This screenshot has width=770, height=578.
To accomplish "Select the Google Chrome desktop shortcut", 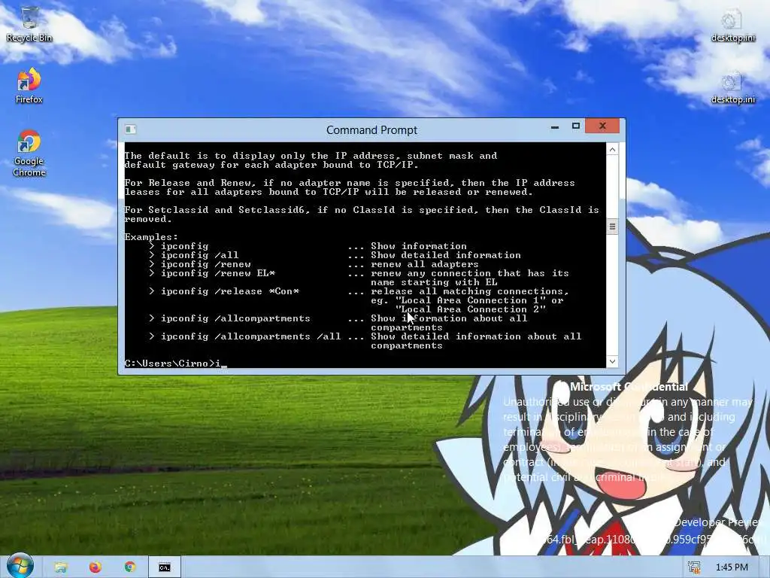I will pyautogui.click(x=29, y=153).
